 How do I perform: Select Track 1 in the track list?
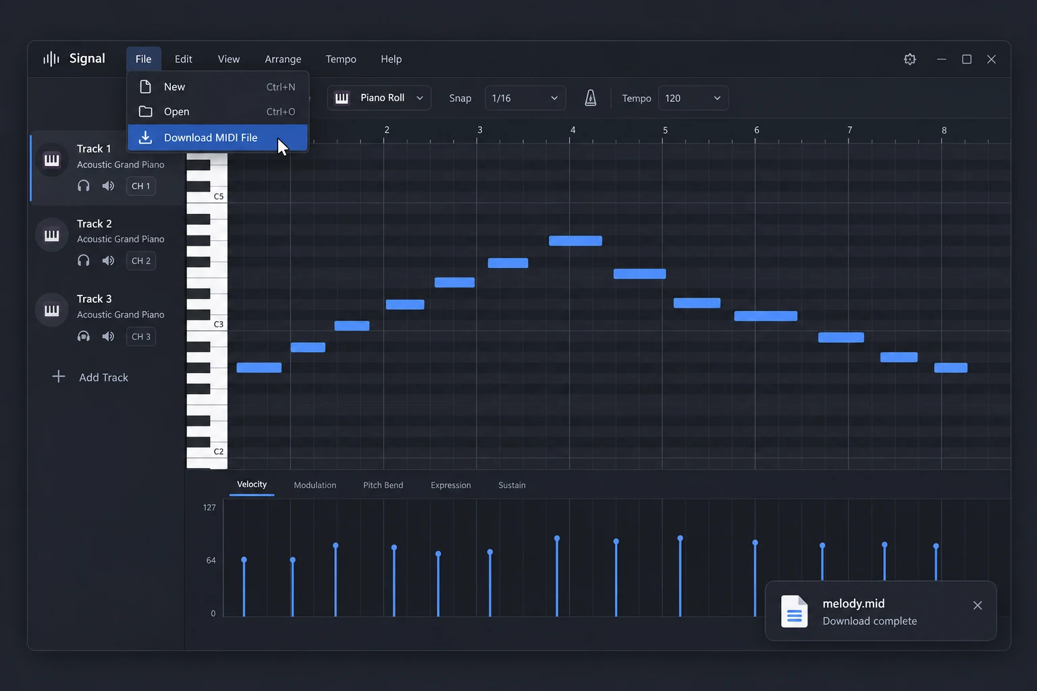click(x=107, y=167)
